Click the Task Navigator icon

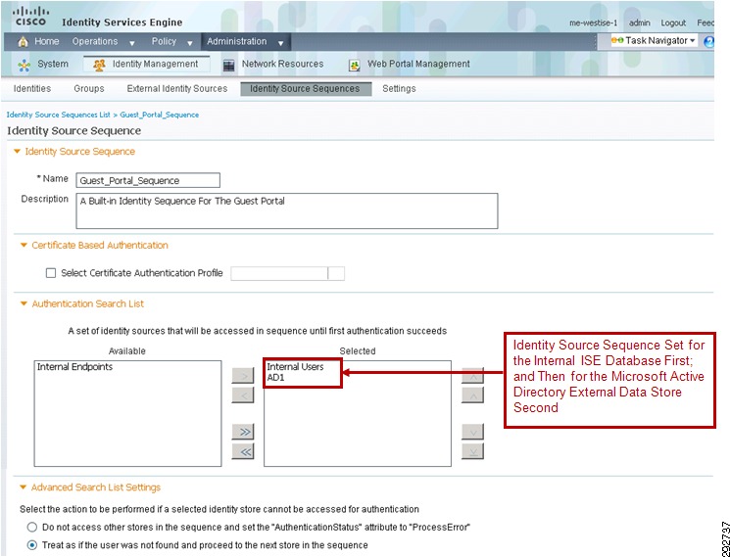click(x=617, y=41)
